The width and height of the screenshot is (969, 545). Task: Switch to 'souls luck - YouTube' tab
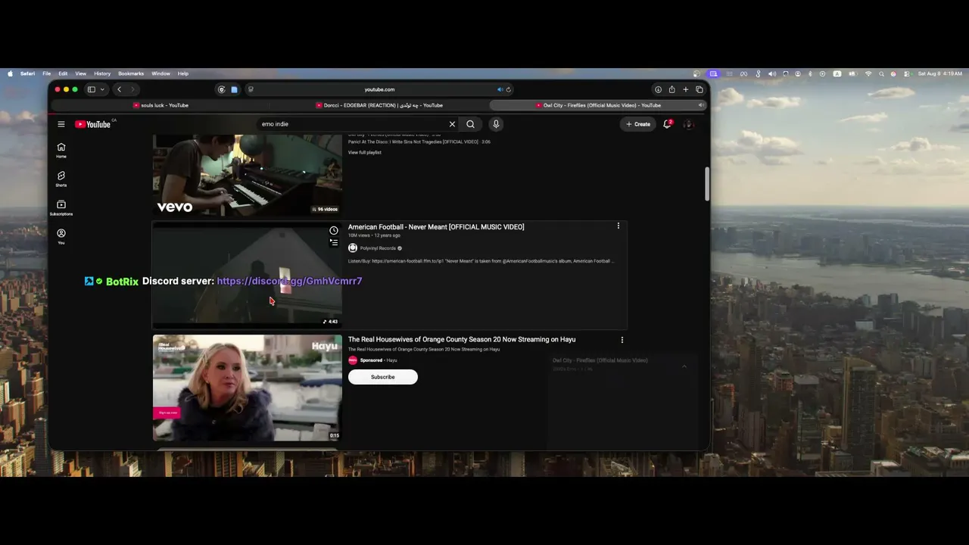click(x=160, y=105)
